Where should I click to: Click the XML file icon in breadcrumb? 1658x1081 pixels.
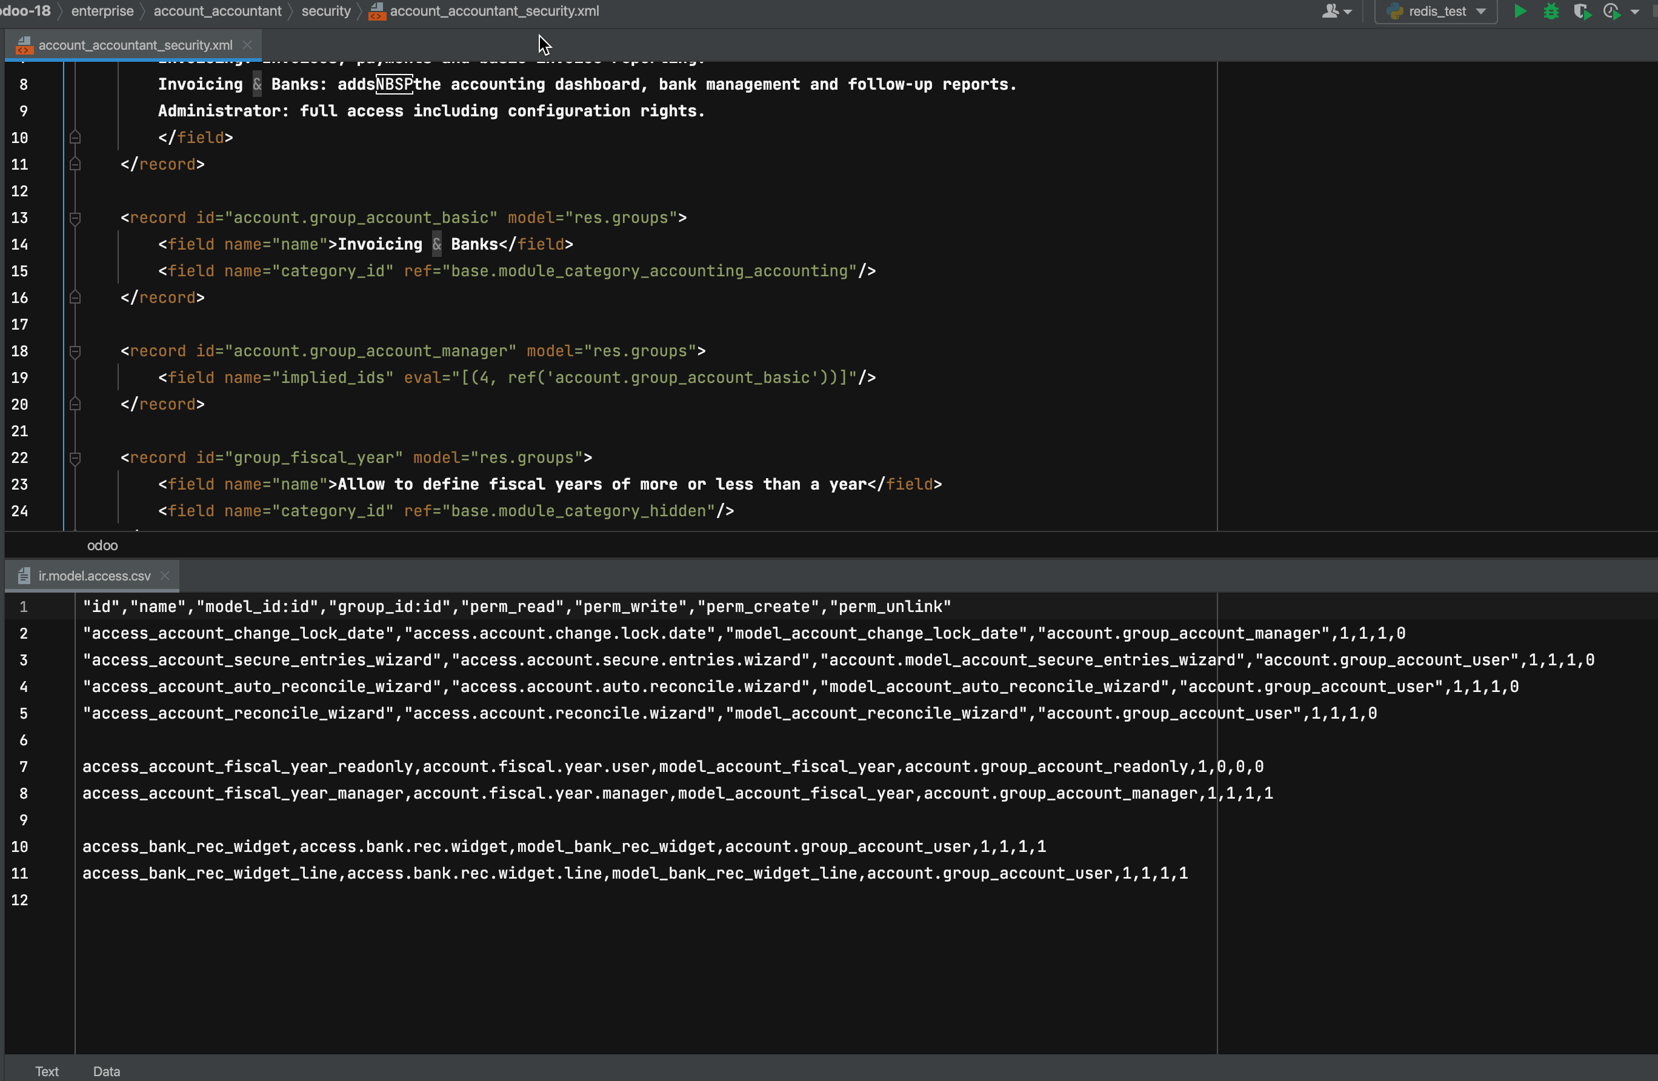tap(377, 11)
